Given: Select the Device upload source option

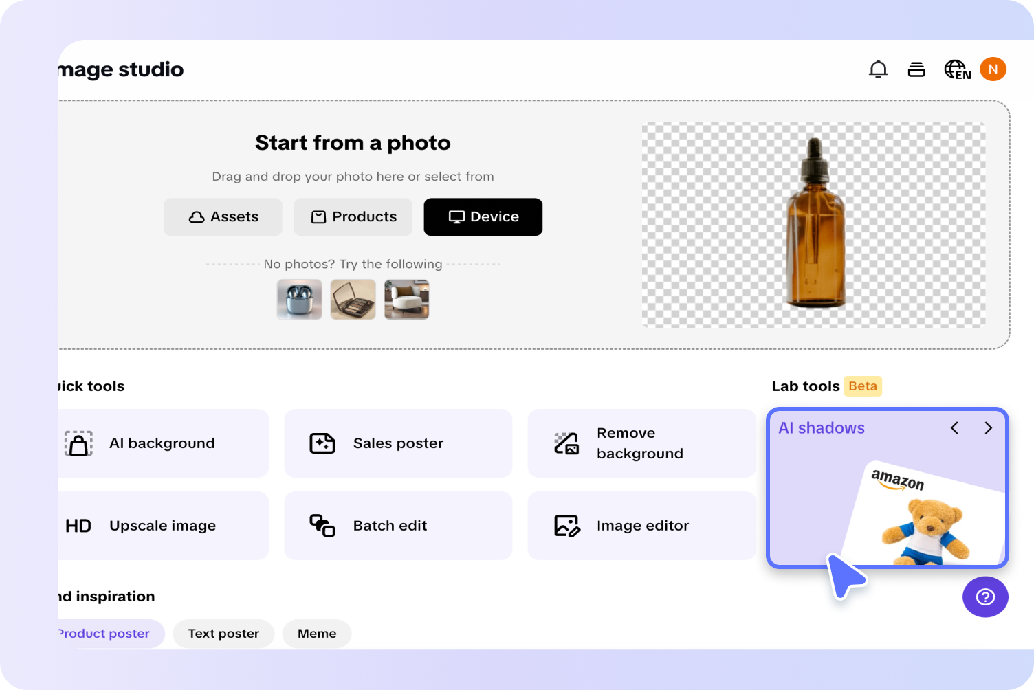Looking at the screenshot, I should (x=483, y=216).
